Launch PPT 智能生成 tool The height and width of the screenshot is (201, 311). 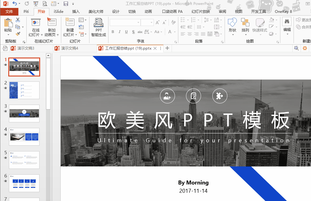coord(99,27)
